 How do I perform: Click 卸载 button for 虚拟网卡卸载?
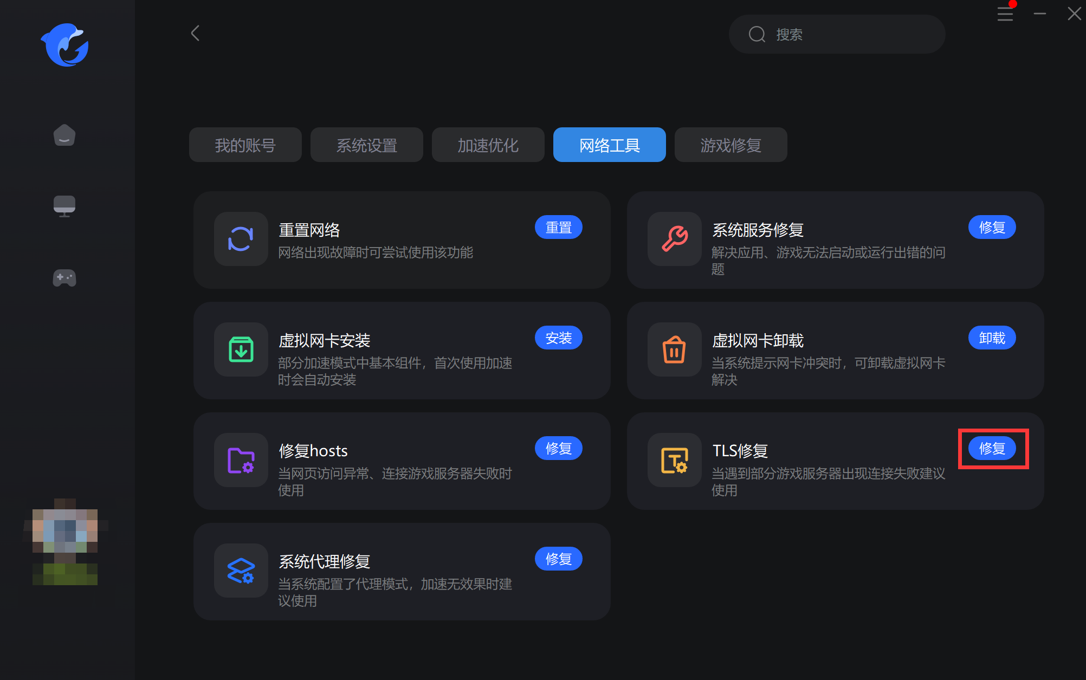point(992,338)
